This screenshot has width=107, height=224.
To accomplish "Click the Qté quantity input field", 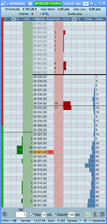I will pos(21,215).
